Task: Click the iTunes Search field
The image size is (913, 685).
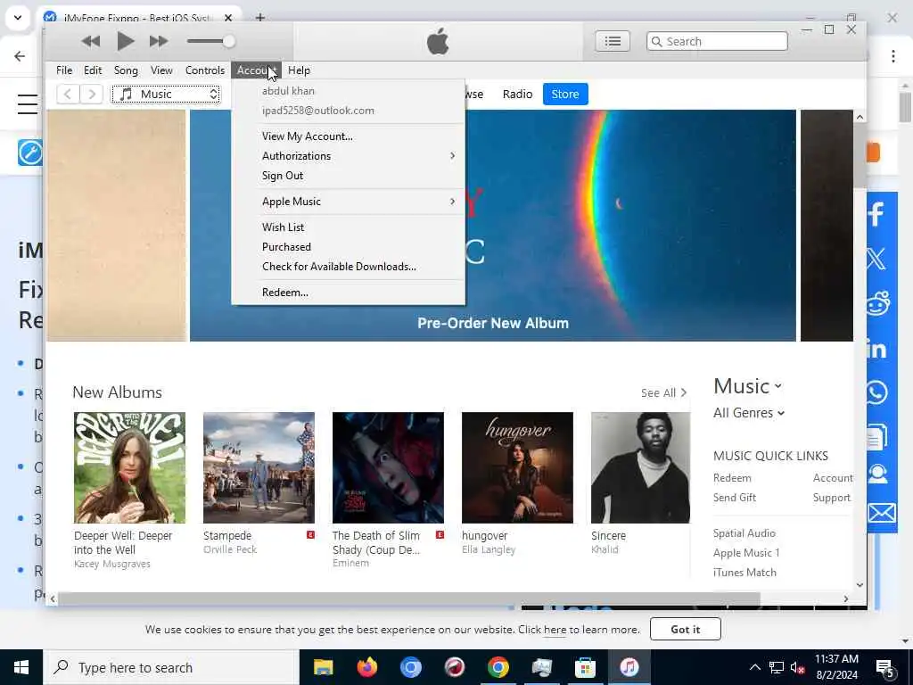Action: (x=717, y=41)
